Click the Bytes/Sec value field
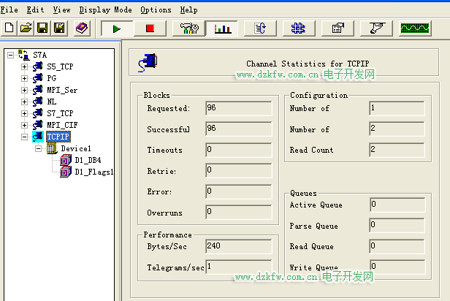The image size is (450, 301). click(x=238, y=246)
